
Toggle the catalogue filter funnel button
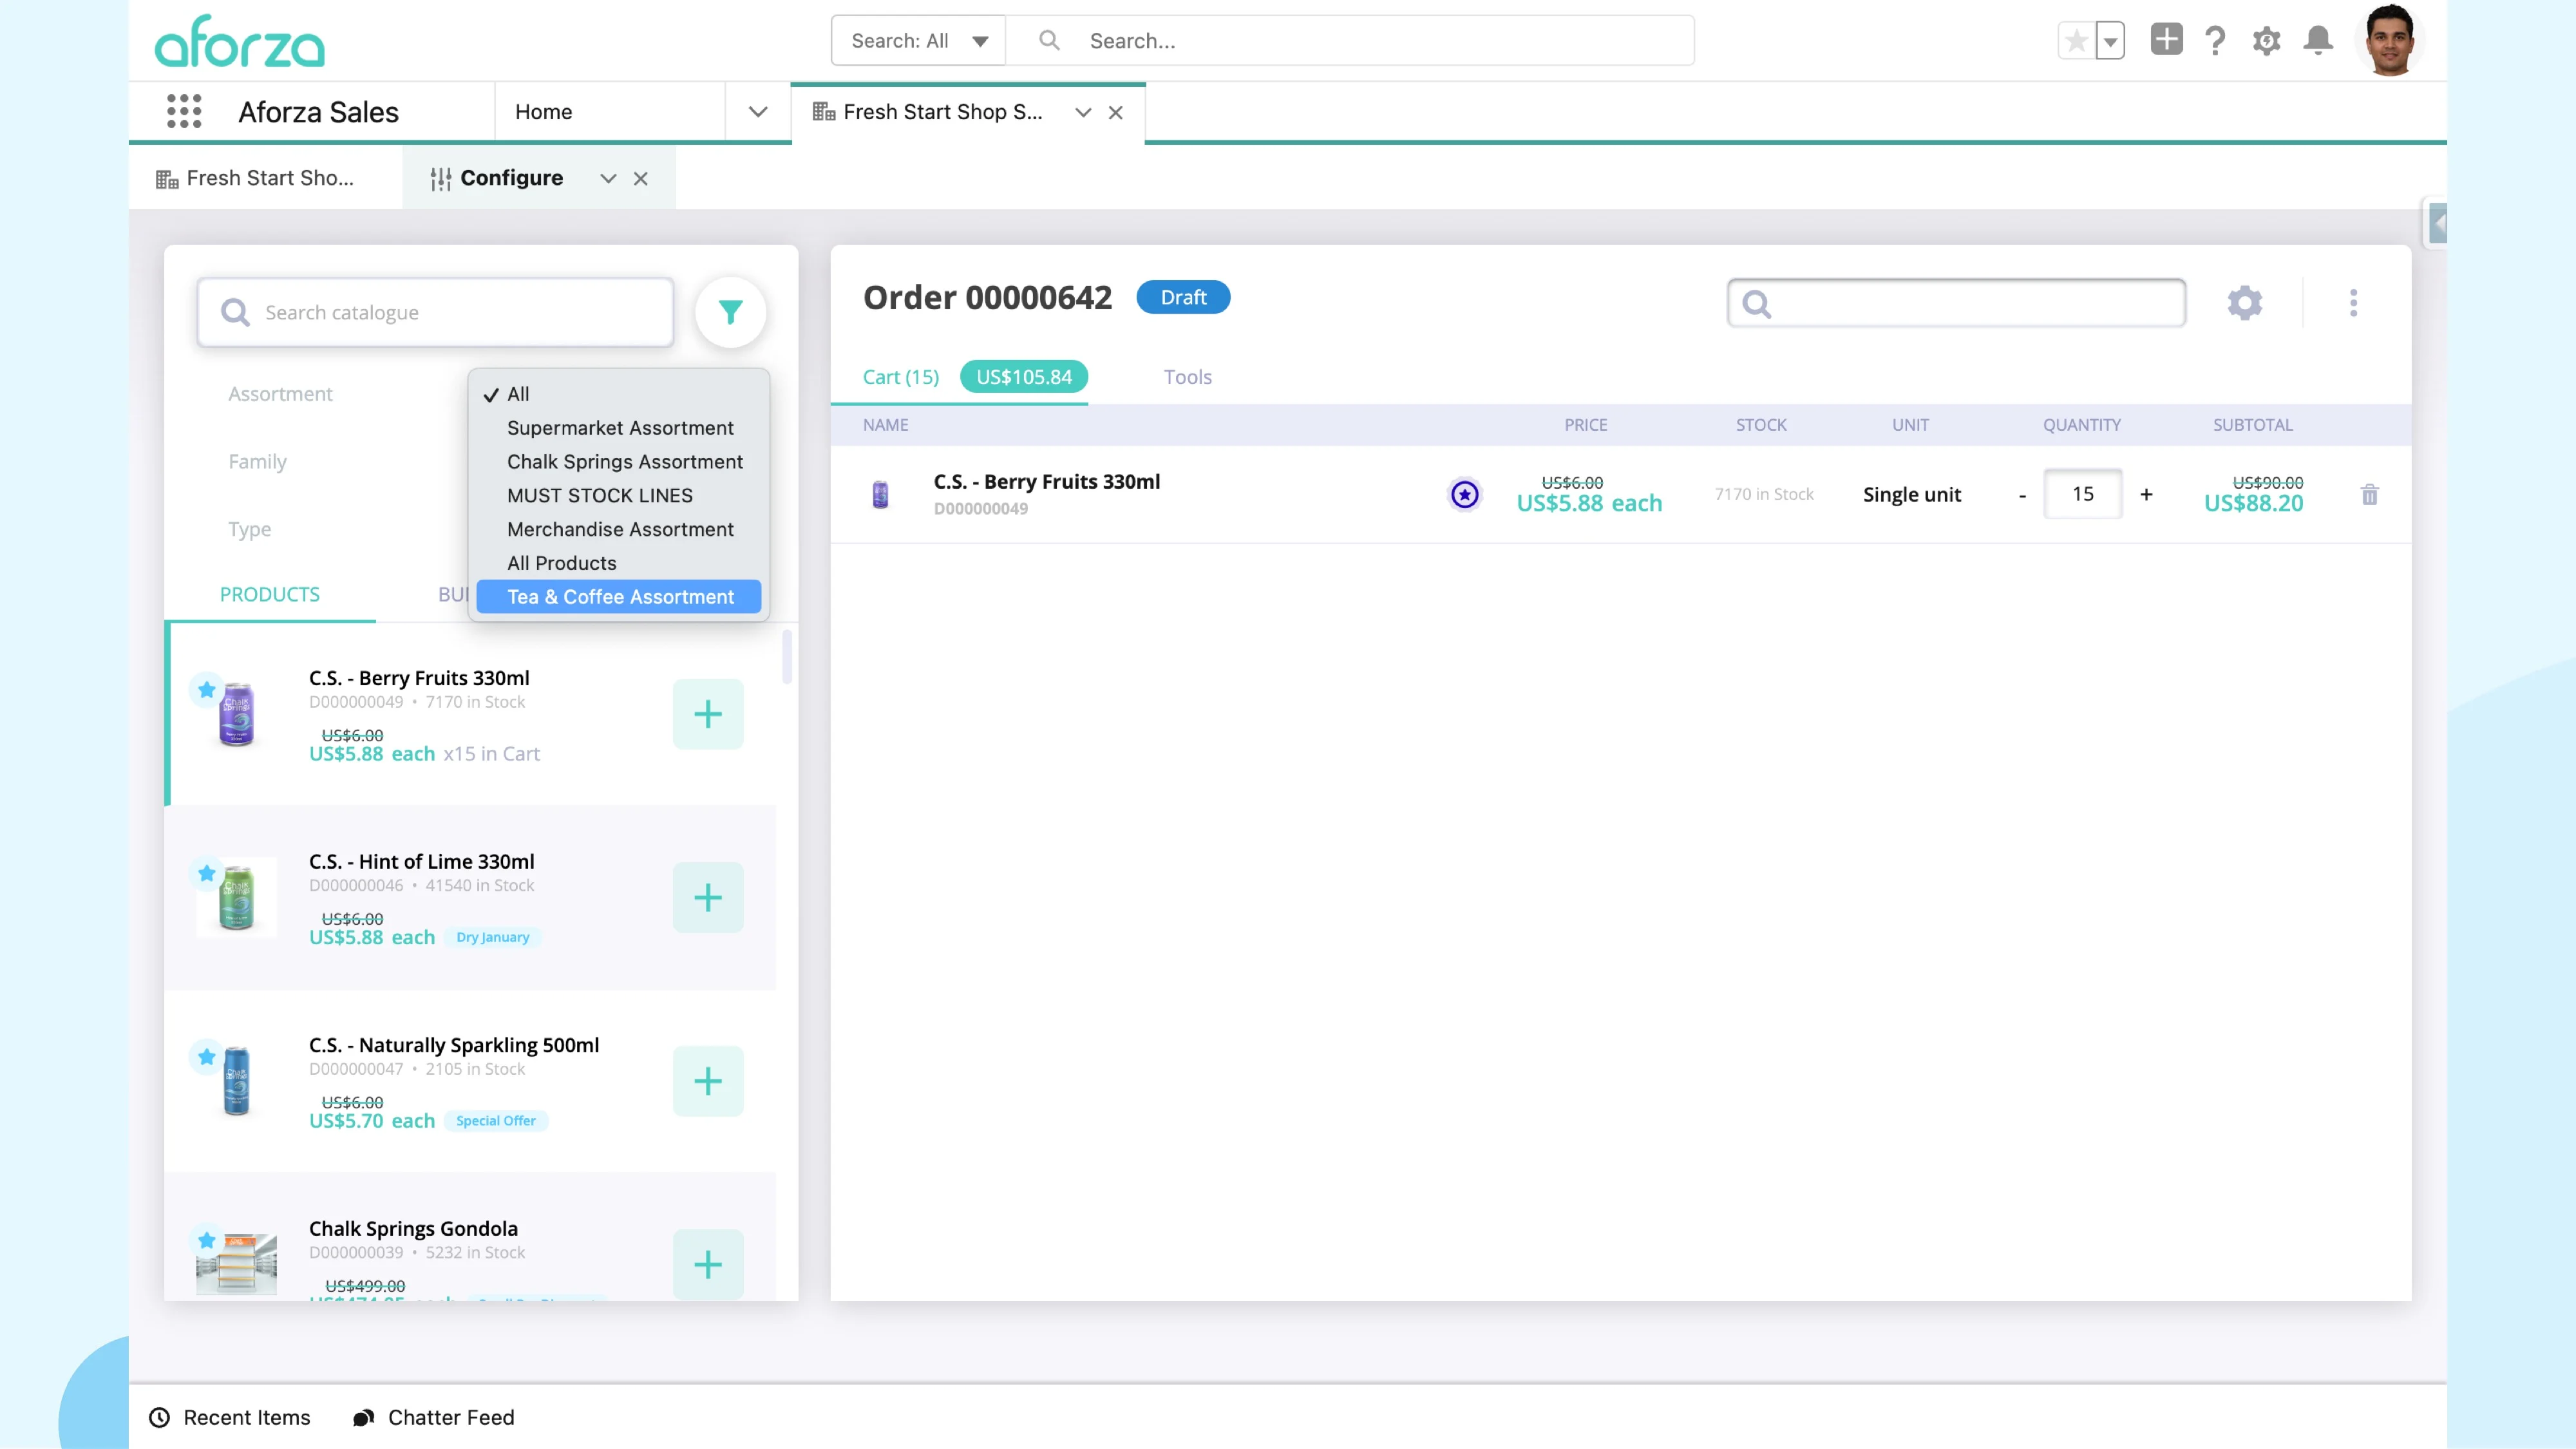click(x=731, y=313)
